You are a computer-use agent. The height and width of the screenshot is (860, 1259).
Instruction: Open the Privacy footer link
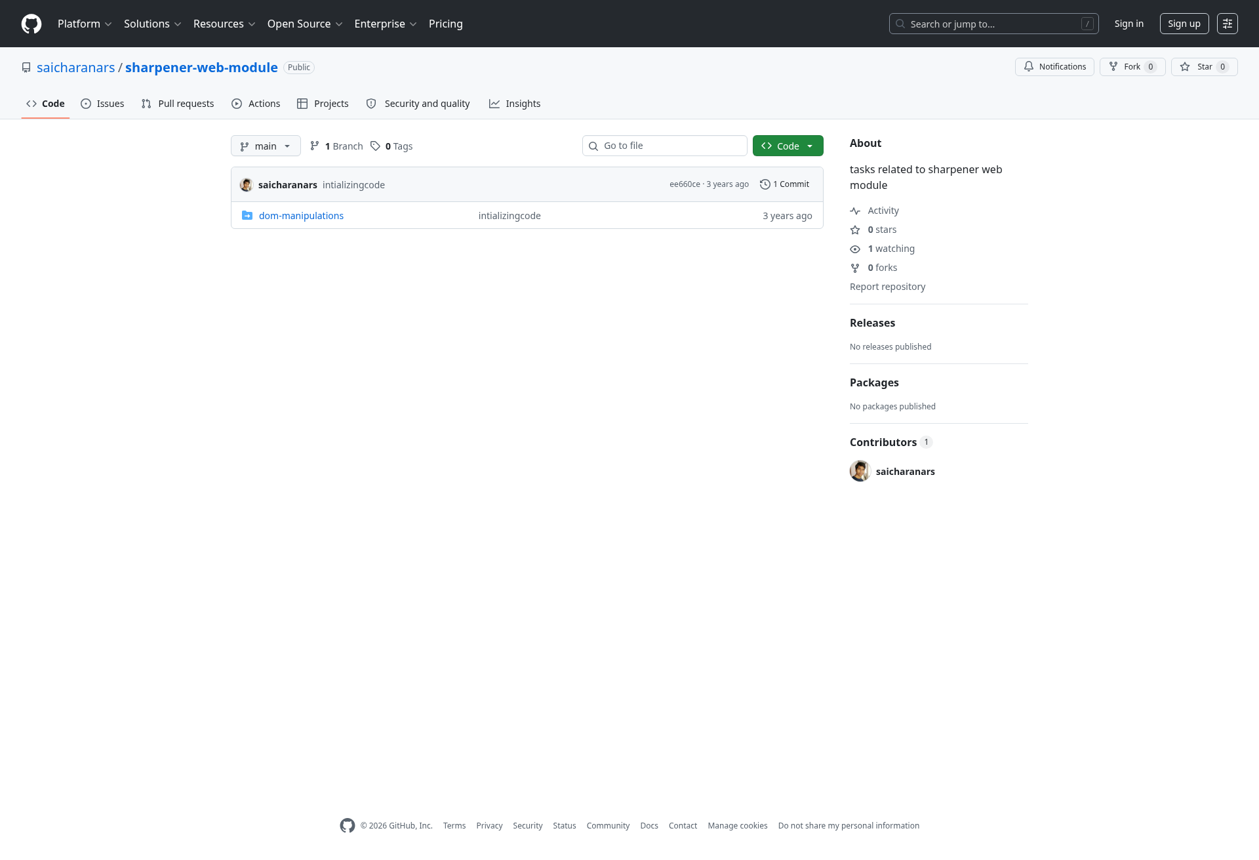click(x=490, y=826)
